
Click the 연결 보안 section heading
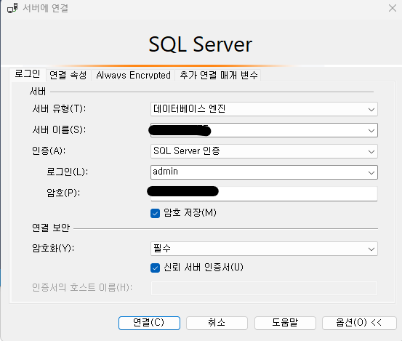point(51,228)
